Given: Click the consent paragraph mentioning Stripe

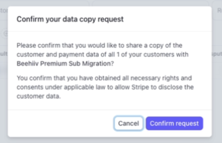Looking at the screenshot, I should point(105,87).
